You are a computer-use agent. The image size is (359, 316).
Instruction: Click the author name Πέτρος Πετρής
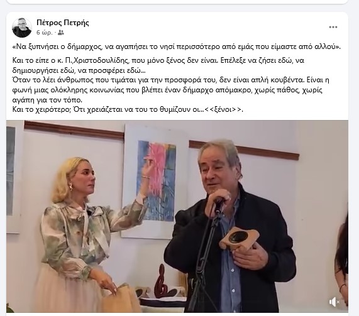[x=63, y=23]
